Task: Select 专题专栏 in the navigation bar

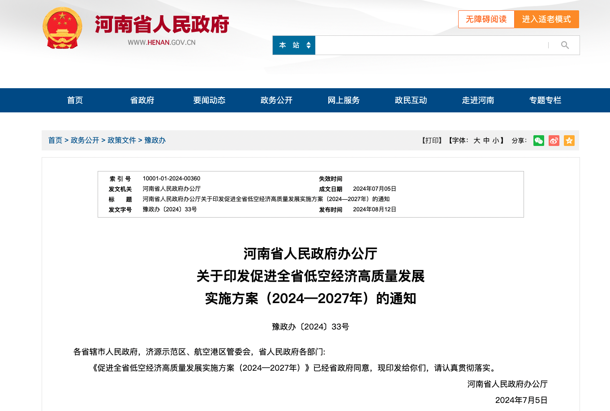Action: click(545, 100)
